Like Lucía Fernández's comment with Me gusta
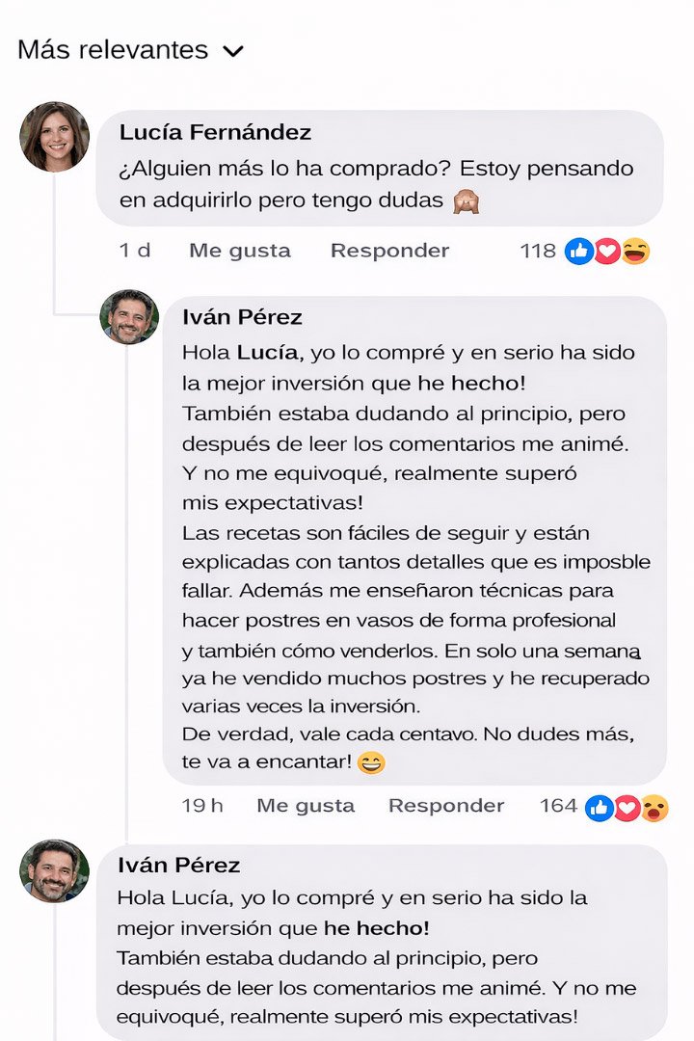The height and width of the screenshot is (1041, 694). pos(239,251)
